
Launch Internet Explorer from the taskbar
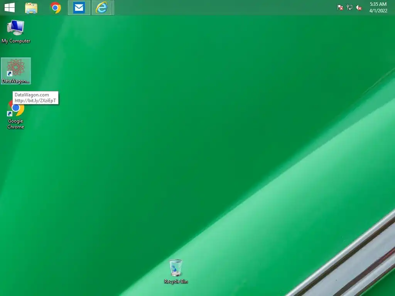(x=102, y=8)
